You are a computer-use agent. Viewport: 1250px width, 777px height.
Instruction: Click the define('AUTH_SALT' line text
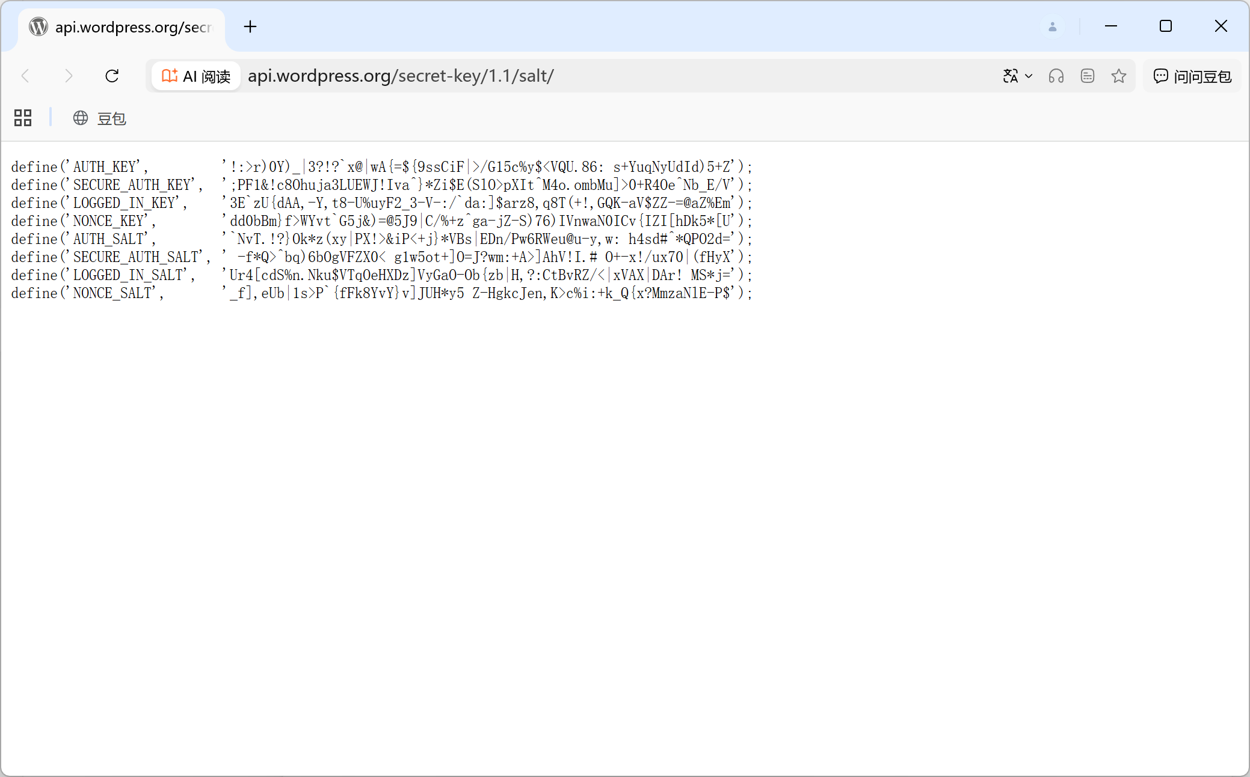[381, 239]
